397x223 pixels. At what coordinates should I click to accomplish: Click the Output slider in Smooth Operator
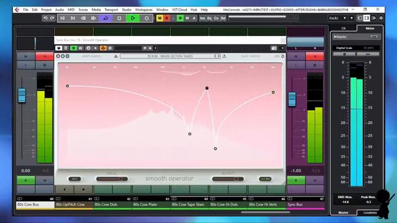tap(228, 179)
